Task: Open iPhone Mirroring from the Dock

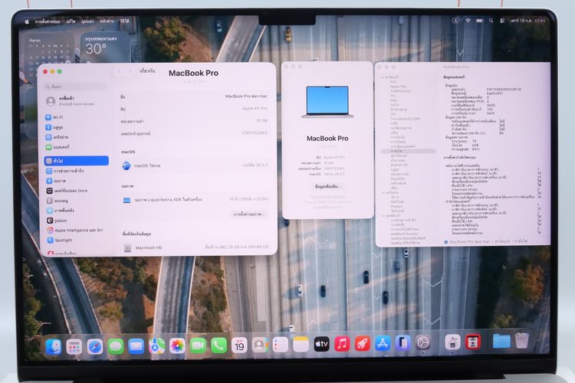Action: click(402, 343)
